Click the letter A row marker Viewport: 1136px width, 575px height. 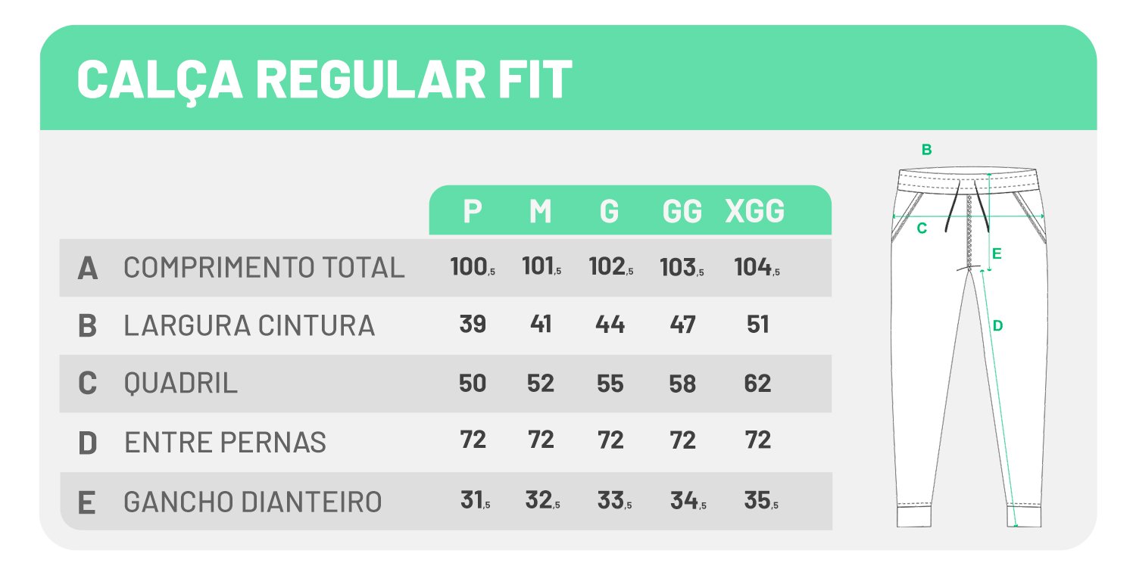click(x=88, y=269)
